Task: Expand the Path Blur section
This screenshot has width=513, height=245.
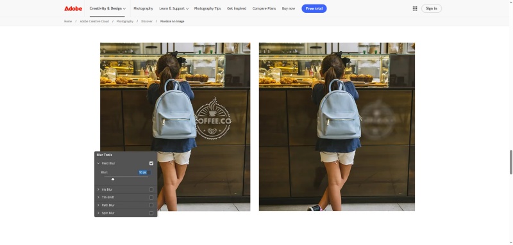Action: tap(98, 205)
